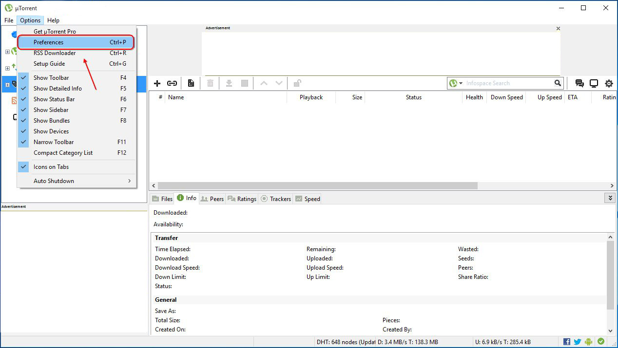Click the Start download arrow icon
Viewport: 618px width, 348px height.
tap(229, 83)
